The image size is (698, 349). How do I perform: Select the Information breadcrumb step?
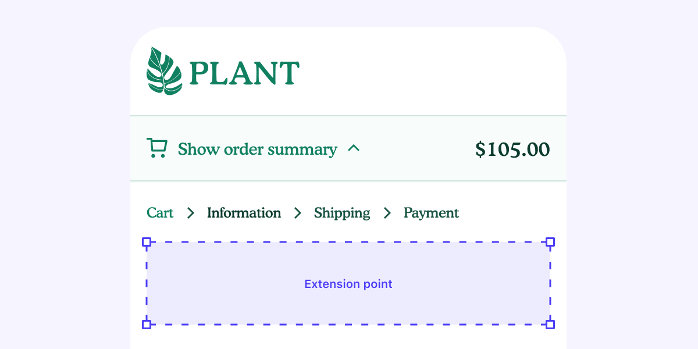pos(244,213)
